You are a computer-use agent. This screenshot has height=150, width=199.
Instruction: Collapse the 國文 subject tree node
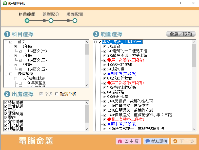(6, 42)
